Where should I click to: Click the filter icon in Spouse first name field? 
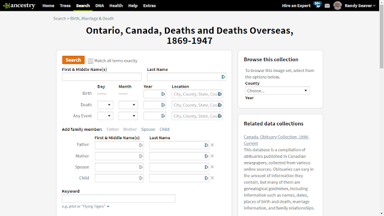coord(140,167)
